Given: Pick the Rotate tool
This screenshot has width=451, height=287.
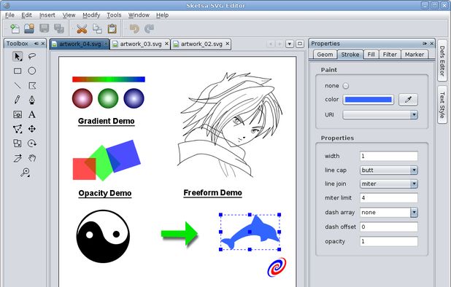Looking at the screenshot, I should 32,143.
